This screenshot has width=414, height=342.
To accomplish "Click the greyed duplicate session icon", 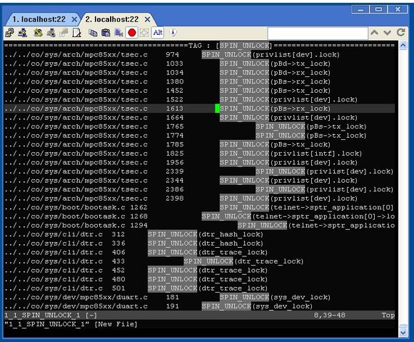I will click(64, 33).
